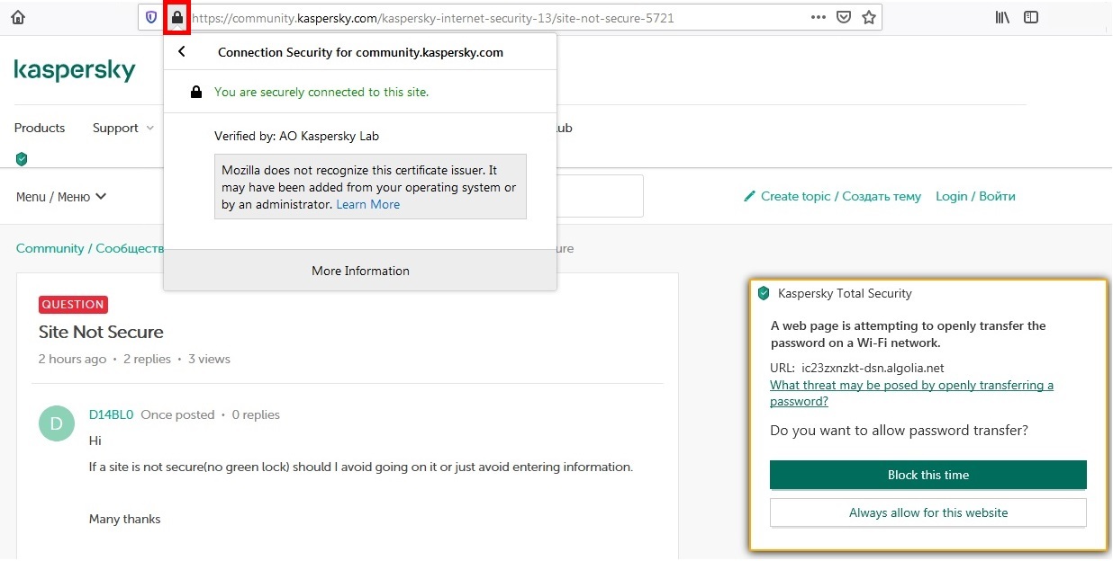Click the green shield badge below Products
Viewport: 1113px width, 561px height.
(22, 159)
